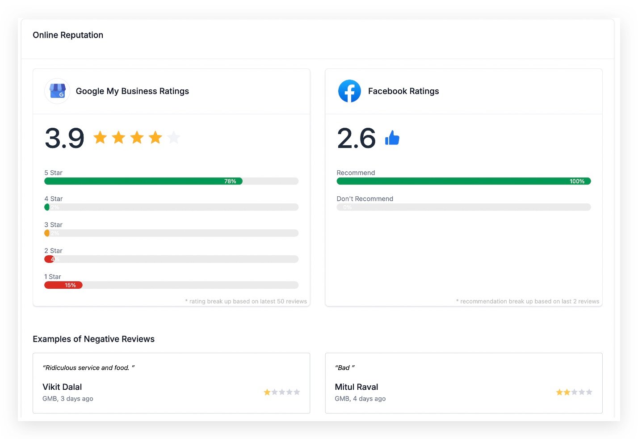
Task: Click Vikit Dalal's one-star rating
Action: [x=281, y=392]
